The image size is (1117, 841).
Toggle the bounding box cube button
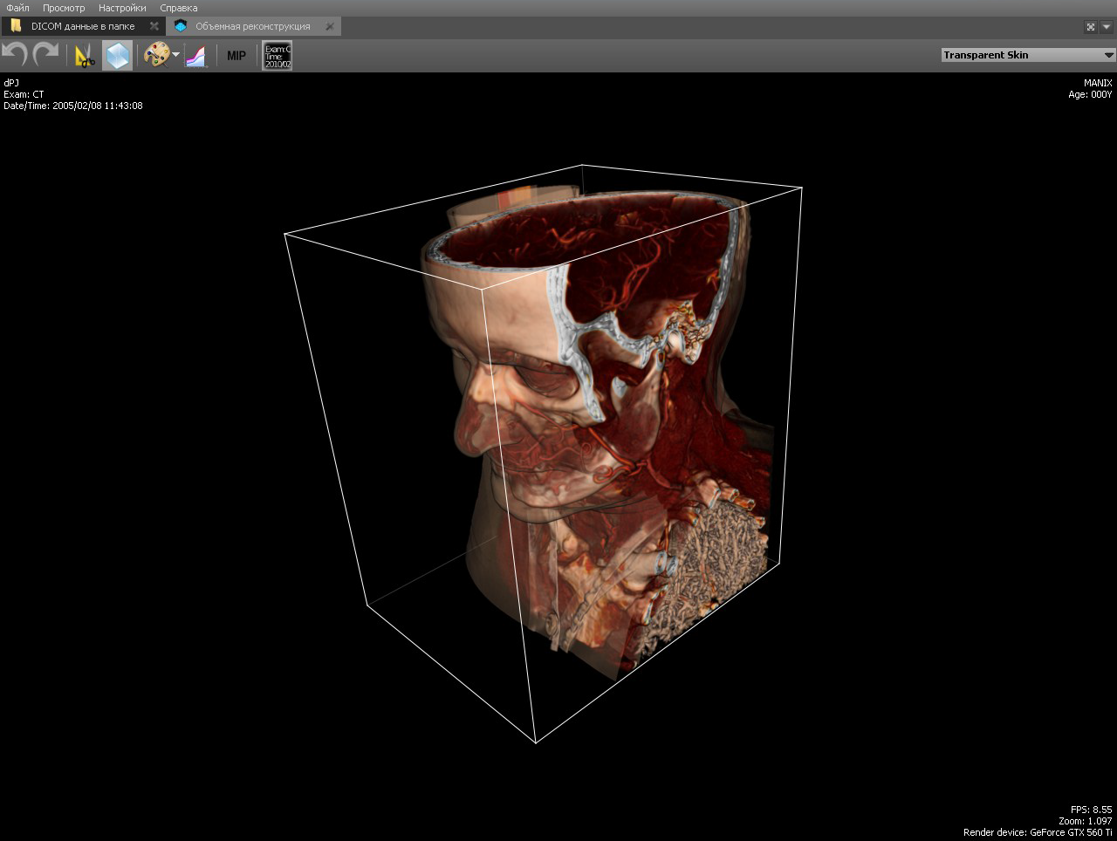tap(117, 56)
